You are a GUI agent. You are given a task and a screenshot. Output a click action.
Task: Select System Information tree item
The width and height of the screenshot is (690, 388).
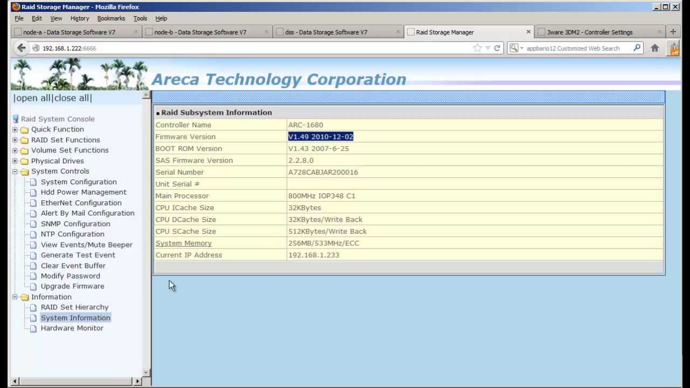point(75,318)
